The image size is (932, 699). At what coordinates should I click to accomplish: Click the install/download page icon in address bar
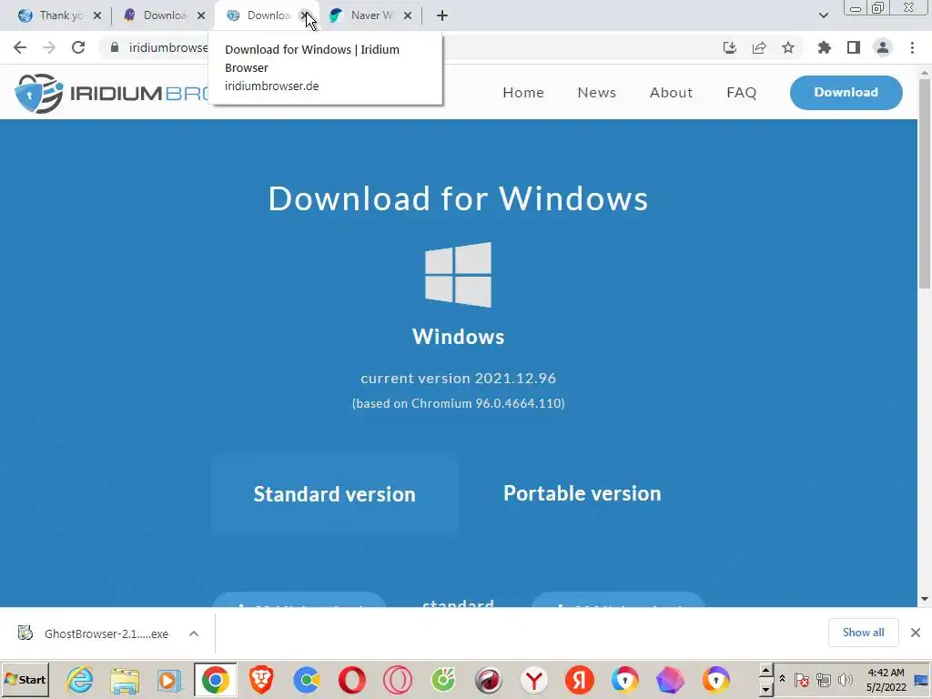729,47
